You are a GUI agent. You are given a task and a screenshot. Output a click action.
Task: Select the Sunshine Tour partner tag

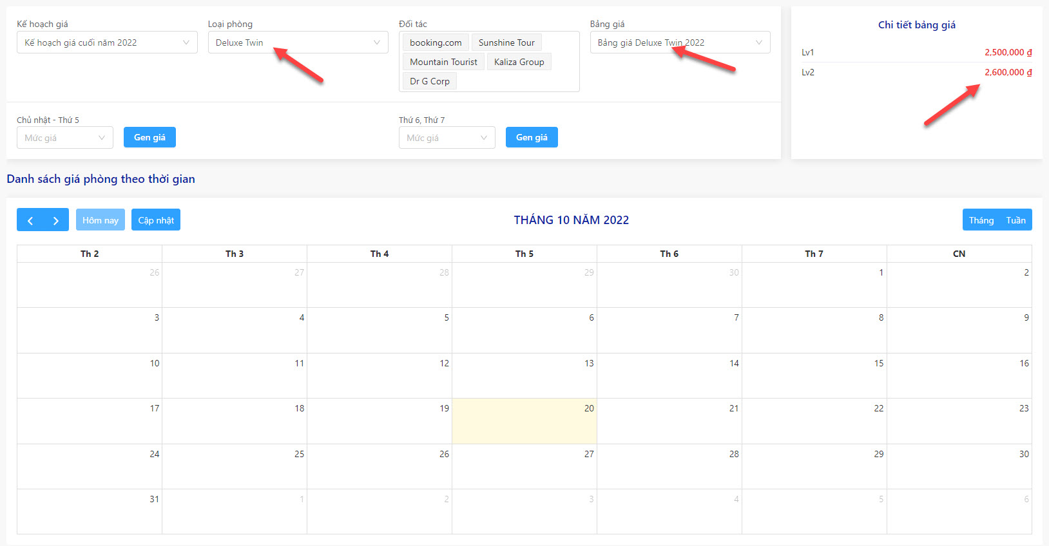(x=506, y=42)
